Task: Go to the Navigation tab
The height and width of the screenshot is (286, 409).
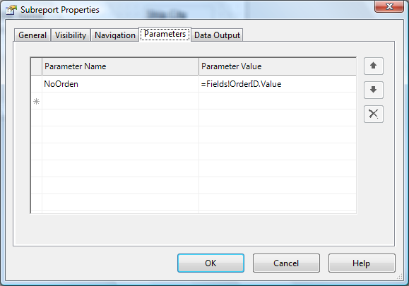Action: tap(114, 35)
